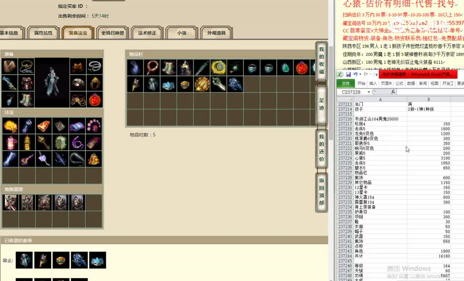Inspect the large golden disc in inventory
The width and height of the screenshot is (464, 281).
202,84
